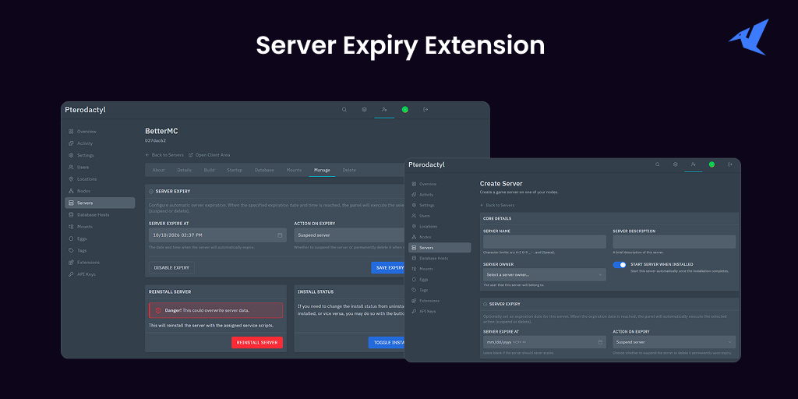Screen dimensions: 798x399
Task: Click Server Name input field
Action: tap(545, 242)
